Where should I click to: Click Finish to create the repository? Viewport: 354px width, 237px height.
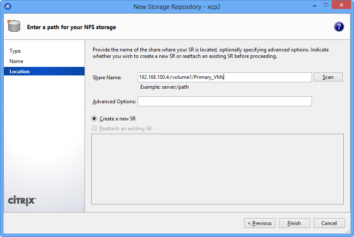[x=294, y=223]
